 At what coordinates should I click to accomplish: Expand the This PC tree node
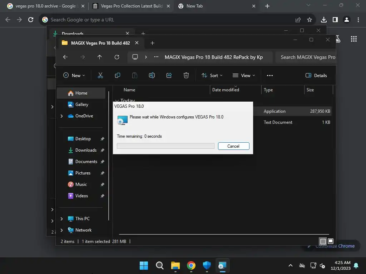[x=61, y=219]
